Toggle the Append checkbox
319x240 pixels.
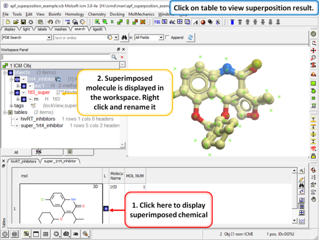168,38
